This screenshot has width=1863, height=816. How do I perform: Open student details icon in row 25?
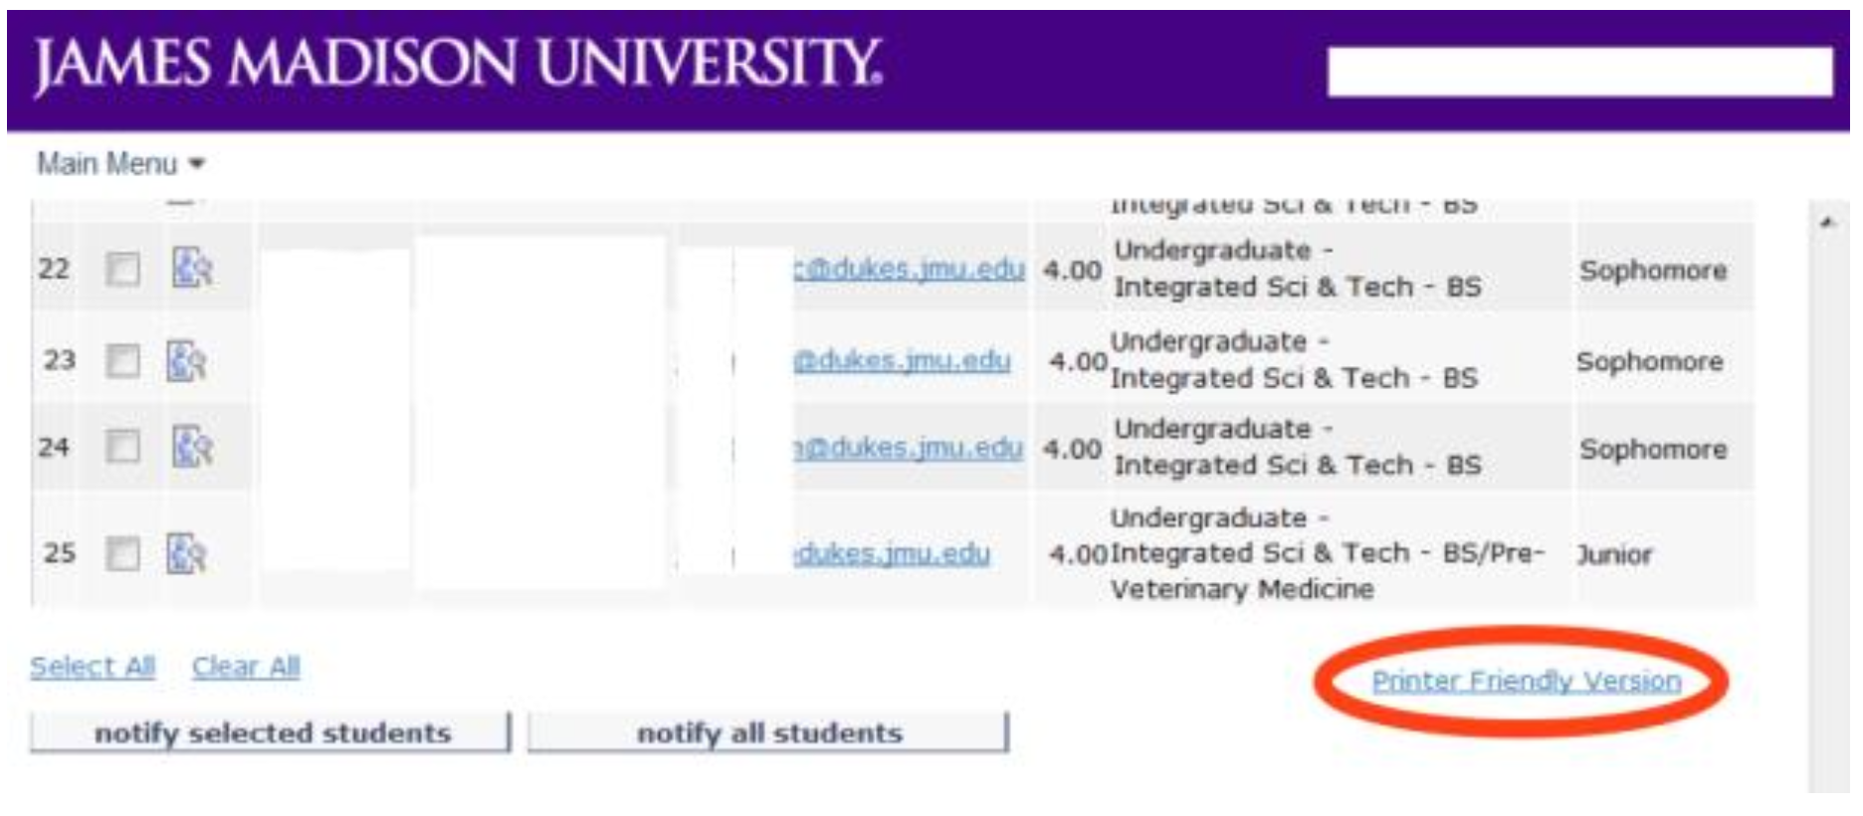tap(186, 553)
